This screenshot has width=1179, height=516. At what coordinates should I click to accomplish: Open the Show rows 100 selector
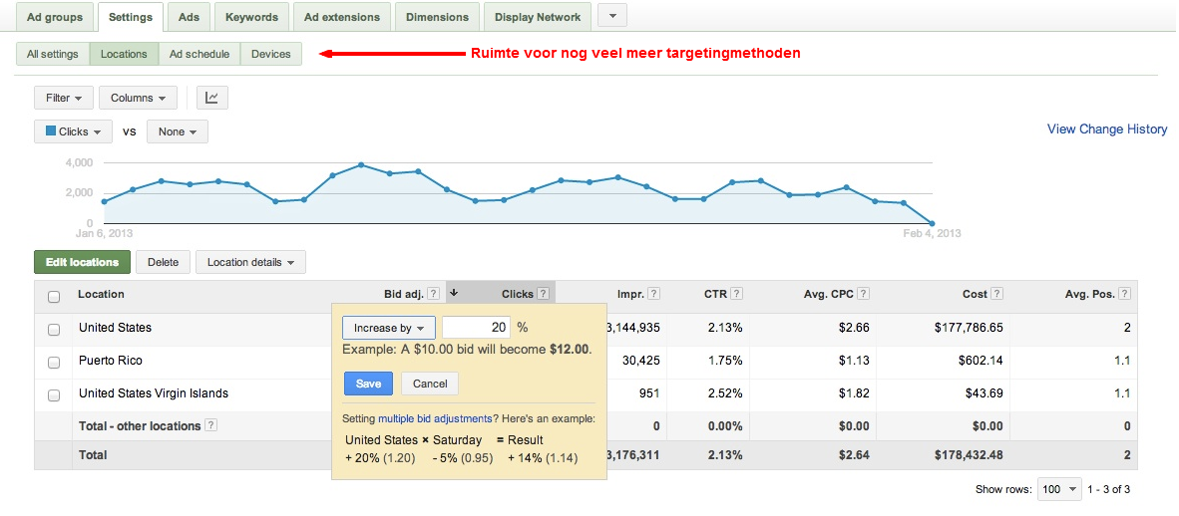1059,490
